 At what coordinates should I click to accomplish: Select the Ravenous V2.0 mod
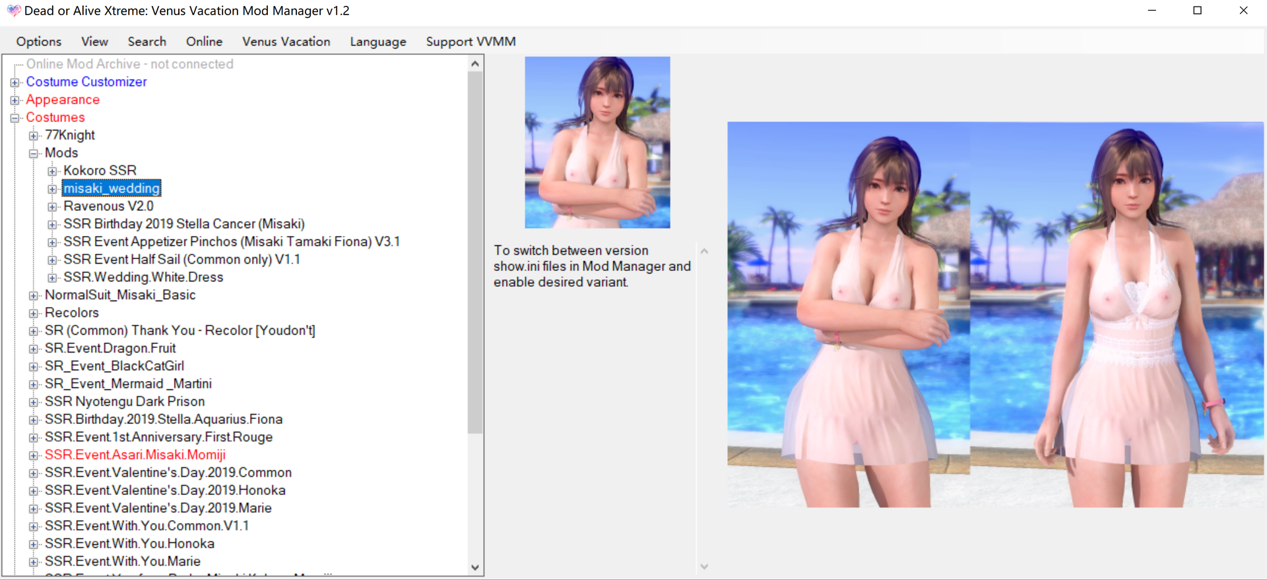pos(108,206)
